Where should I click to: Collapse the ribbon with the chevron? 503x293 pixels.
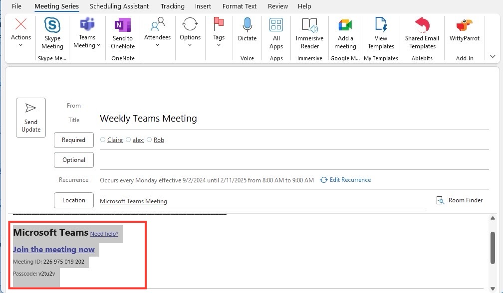coord(493,57)
